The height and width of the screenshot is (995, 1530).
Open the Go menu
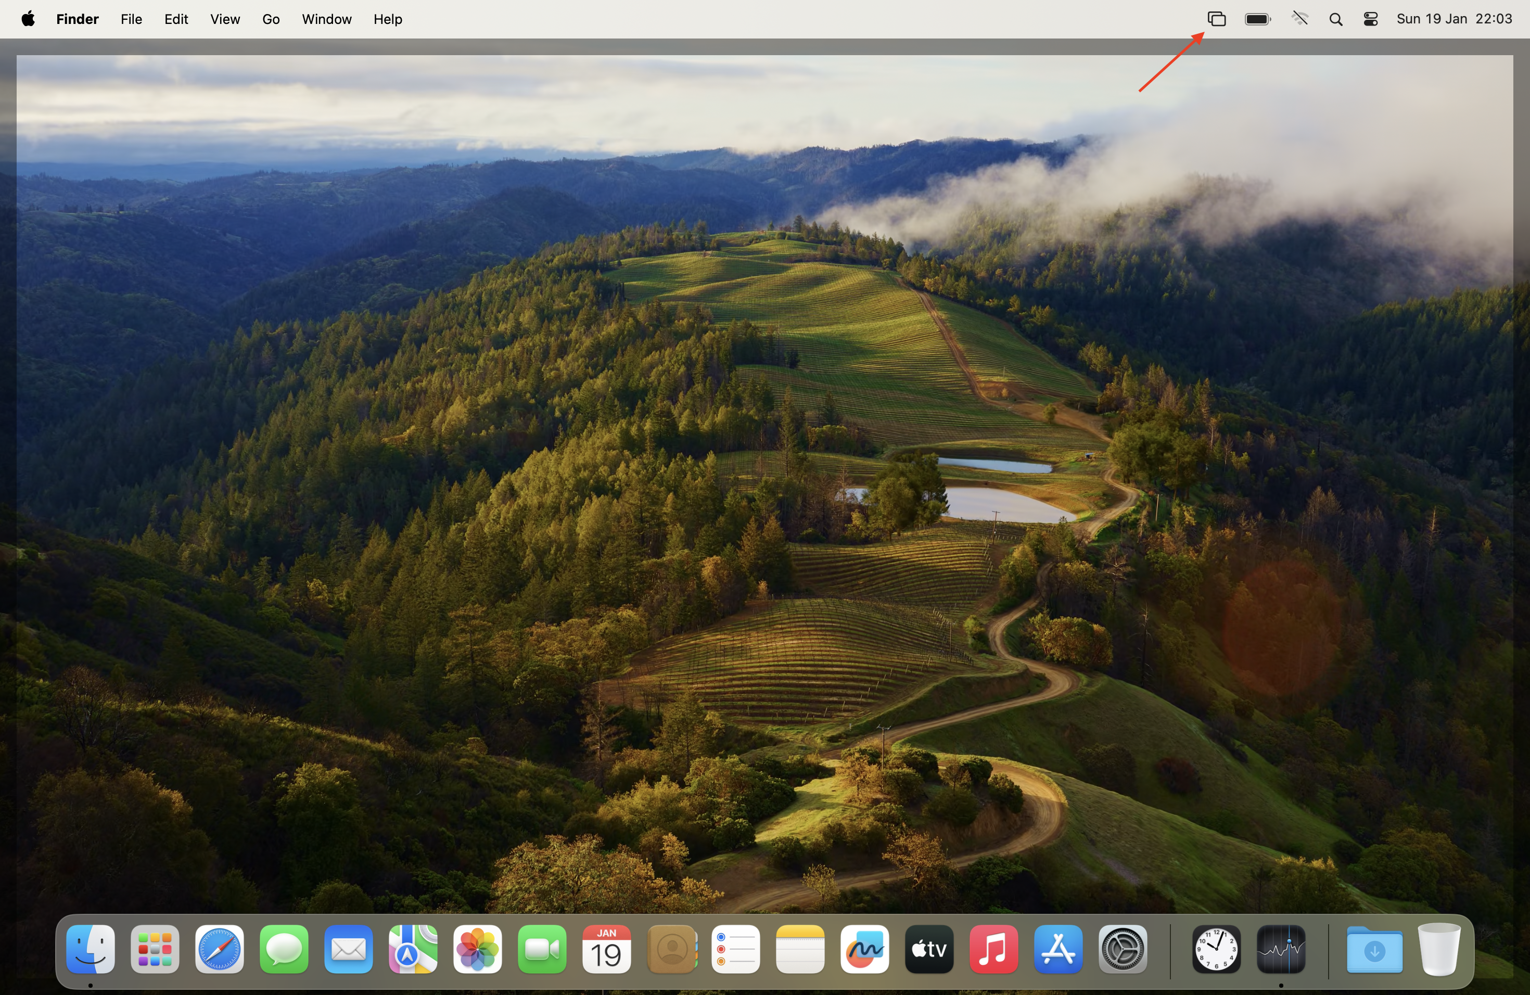point(271,19)
